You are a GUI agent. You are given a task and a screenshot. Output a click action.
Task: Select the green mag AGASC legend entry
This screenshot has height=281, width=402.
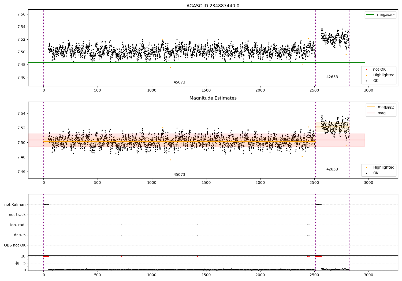click(380, 15)
